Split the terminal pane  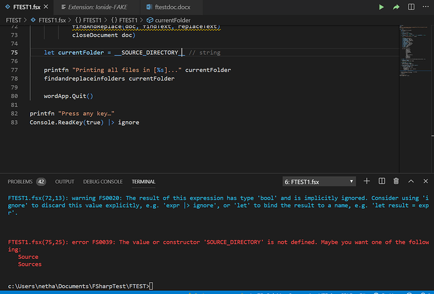point(381,181)
